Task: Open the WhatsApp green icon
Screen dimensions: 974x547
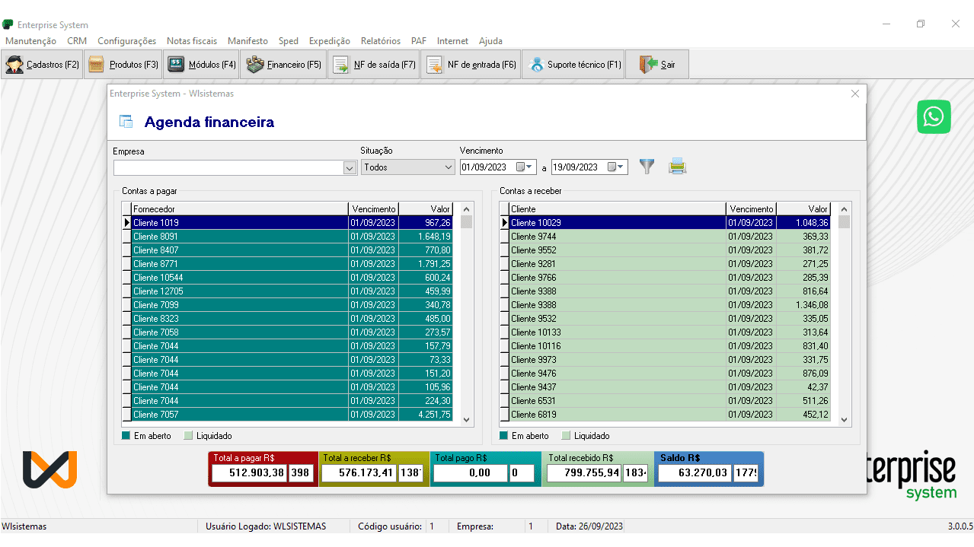Action: click(934, 116)
